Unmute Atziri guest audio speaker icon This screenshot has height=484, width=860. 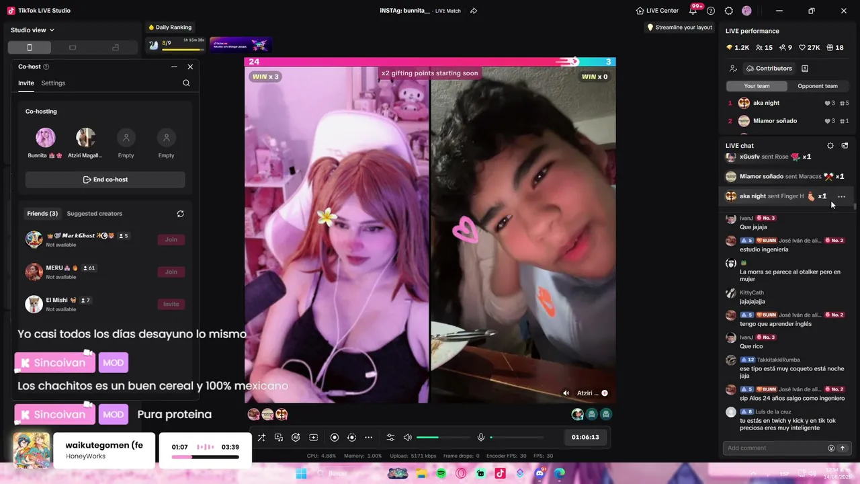click(x=566, y=393)
